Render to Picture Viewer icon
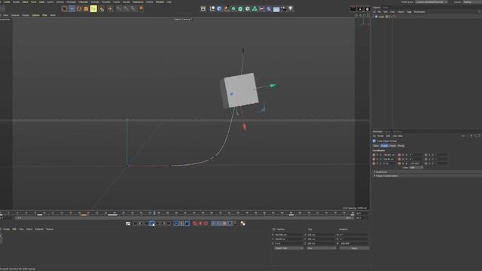This screenshot has height=271, width=482. click(x=360, y=8)
